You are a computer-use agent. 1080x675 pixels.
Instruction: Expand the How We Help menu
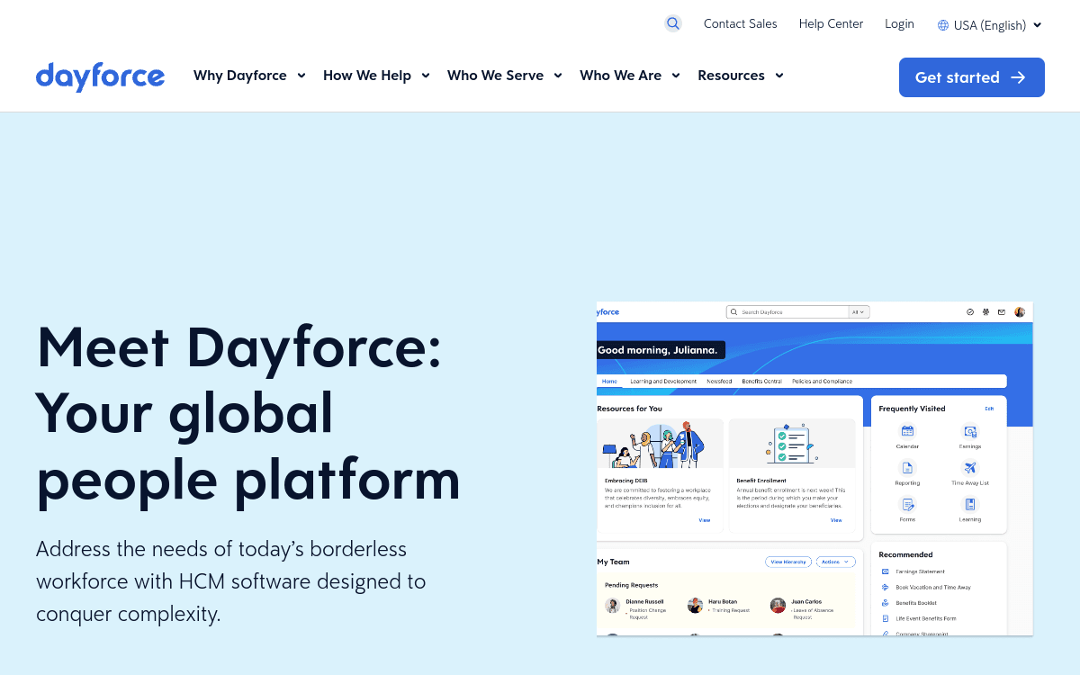[377, 76]
